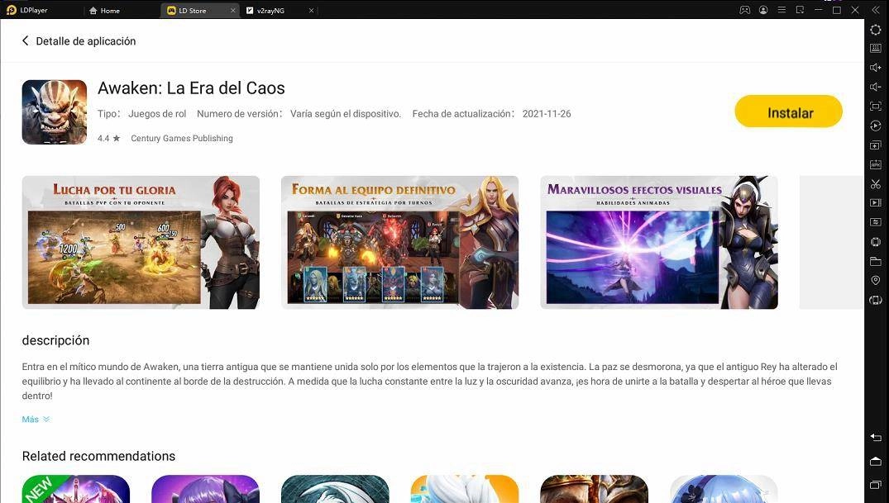This screenshot has height=503, width=889.
Task: Open keyboard mapping tool in sidebar
Action: pyautogui.click(x=876, y=49)
